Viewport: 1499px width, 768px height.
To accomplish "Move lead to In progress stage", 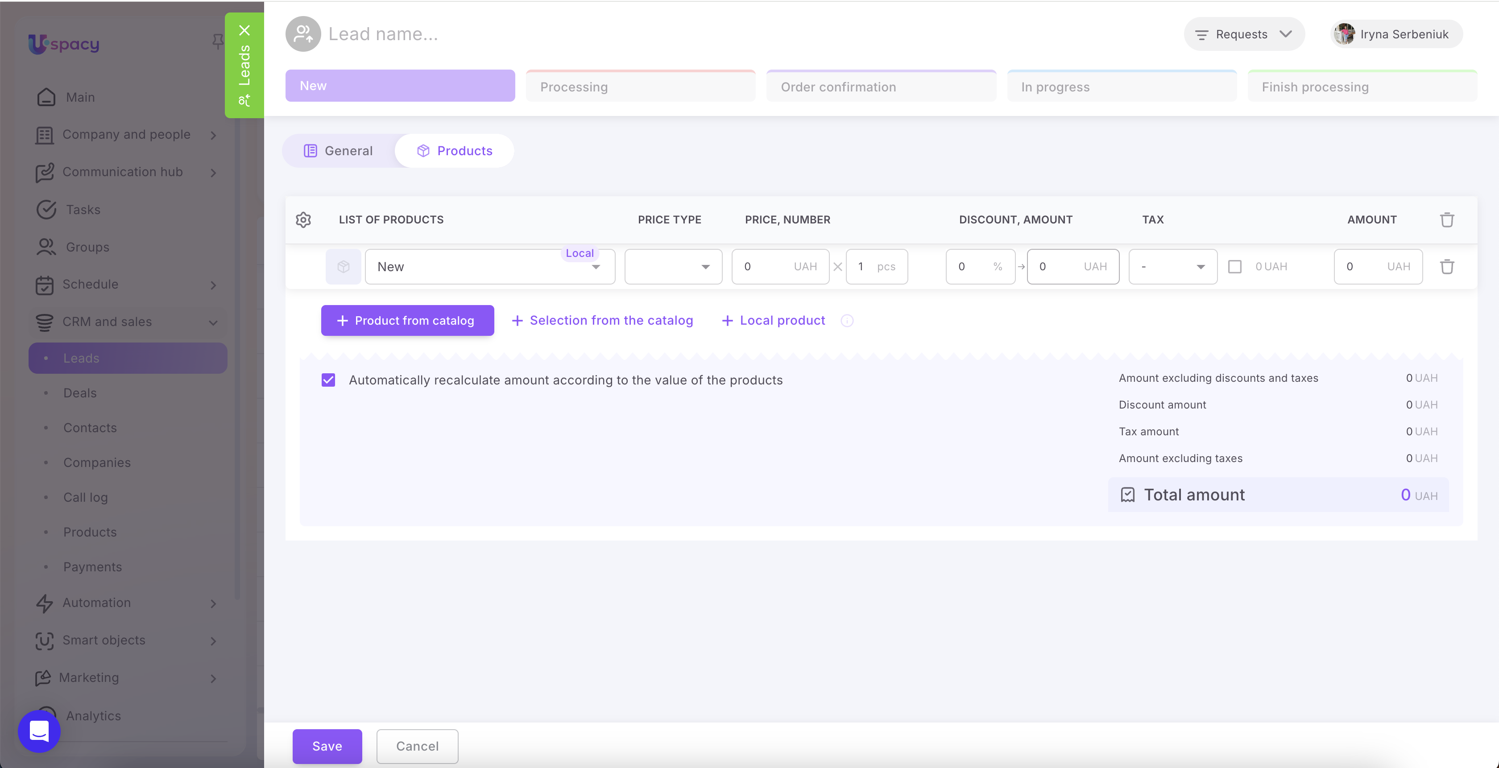I will [x=1122, y=86].
